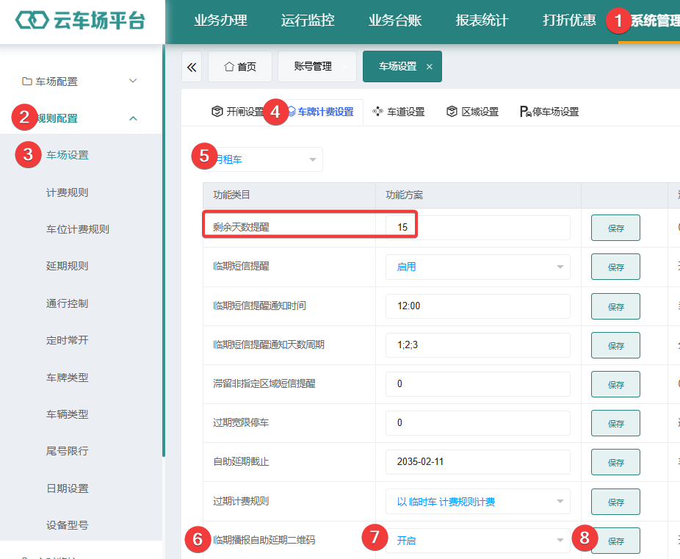The height and width of the screenshot is (559, 680).
Task: Save the 剩余天数提醒 setting
Action: tap(615, 228)
